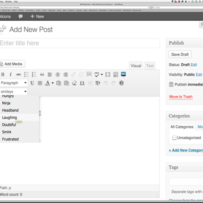
Task: Align text center
Action: tap(57, 74)
